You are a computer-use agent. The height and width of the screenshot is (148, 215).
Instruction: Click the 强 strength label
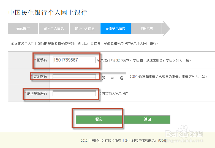pyautogui.click(x=121, y=78)
